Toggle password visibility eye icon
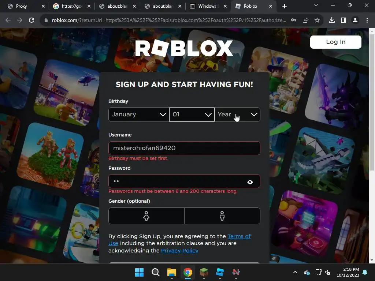Viewport: 375px width, 281px height. pos(250,182)
